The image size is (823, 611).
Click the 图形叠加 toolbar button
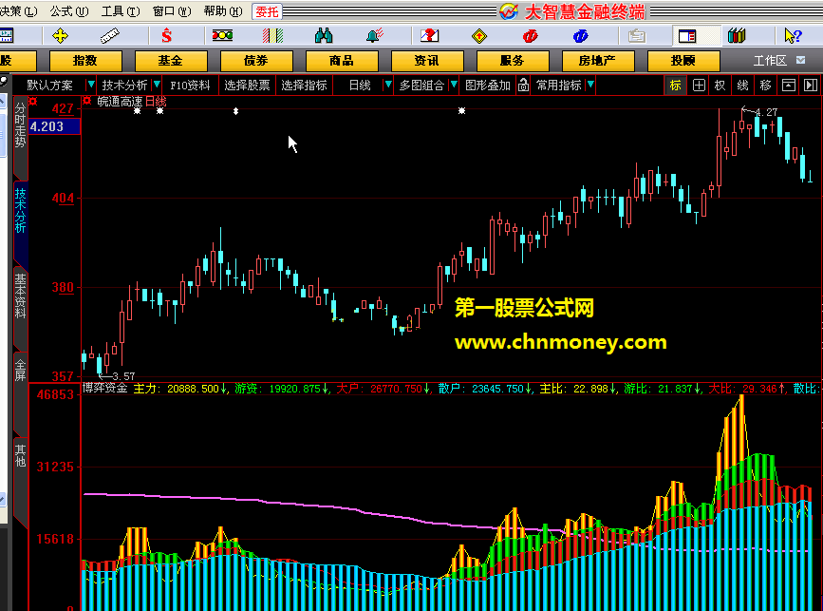(488, 86)
